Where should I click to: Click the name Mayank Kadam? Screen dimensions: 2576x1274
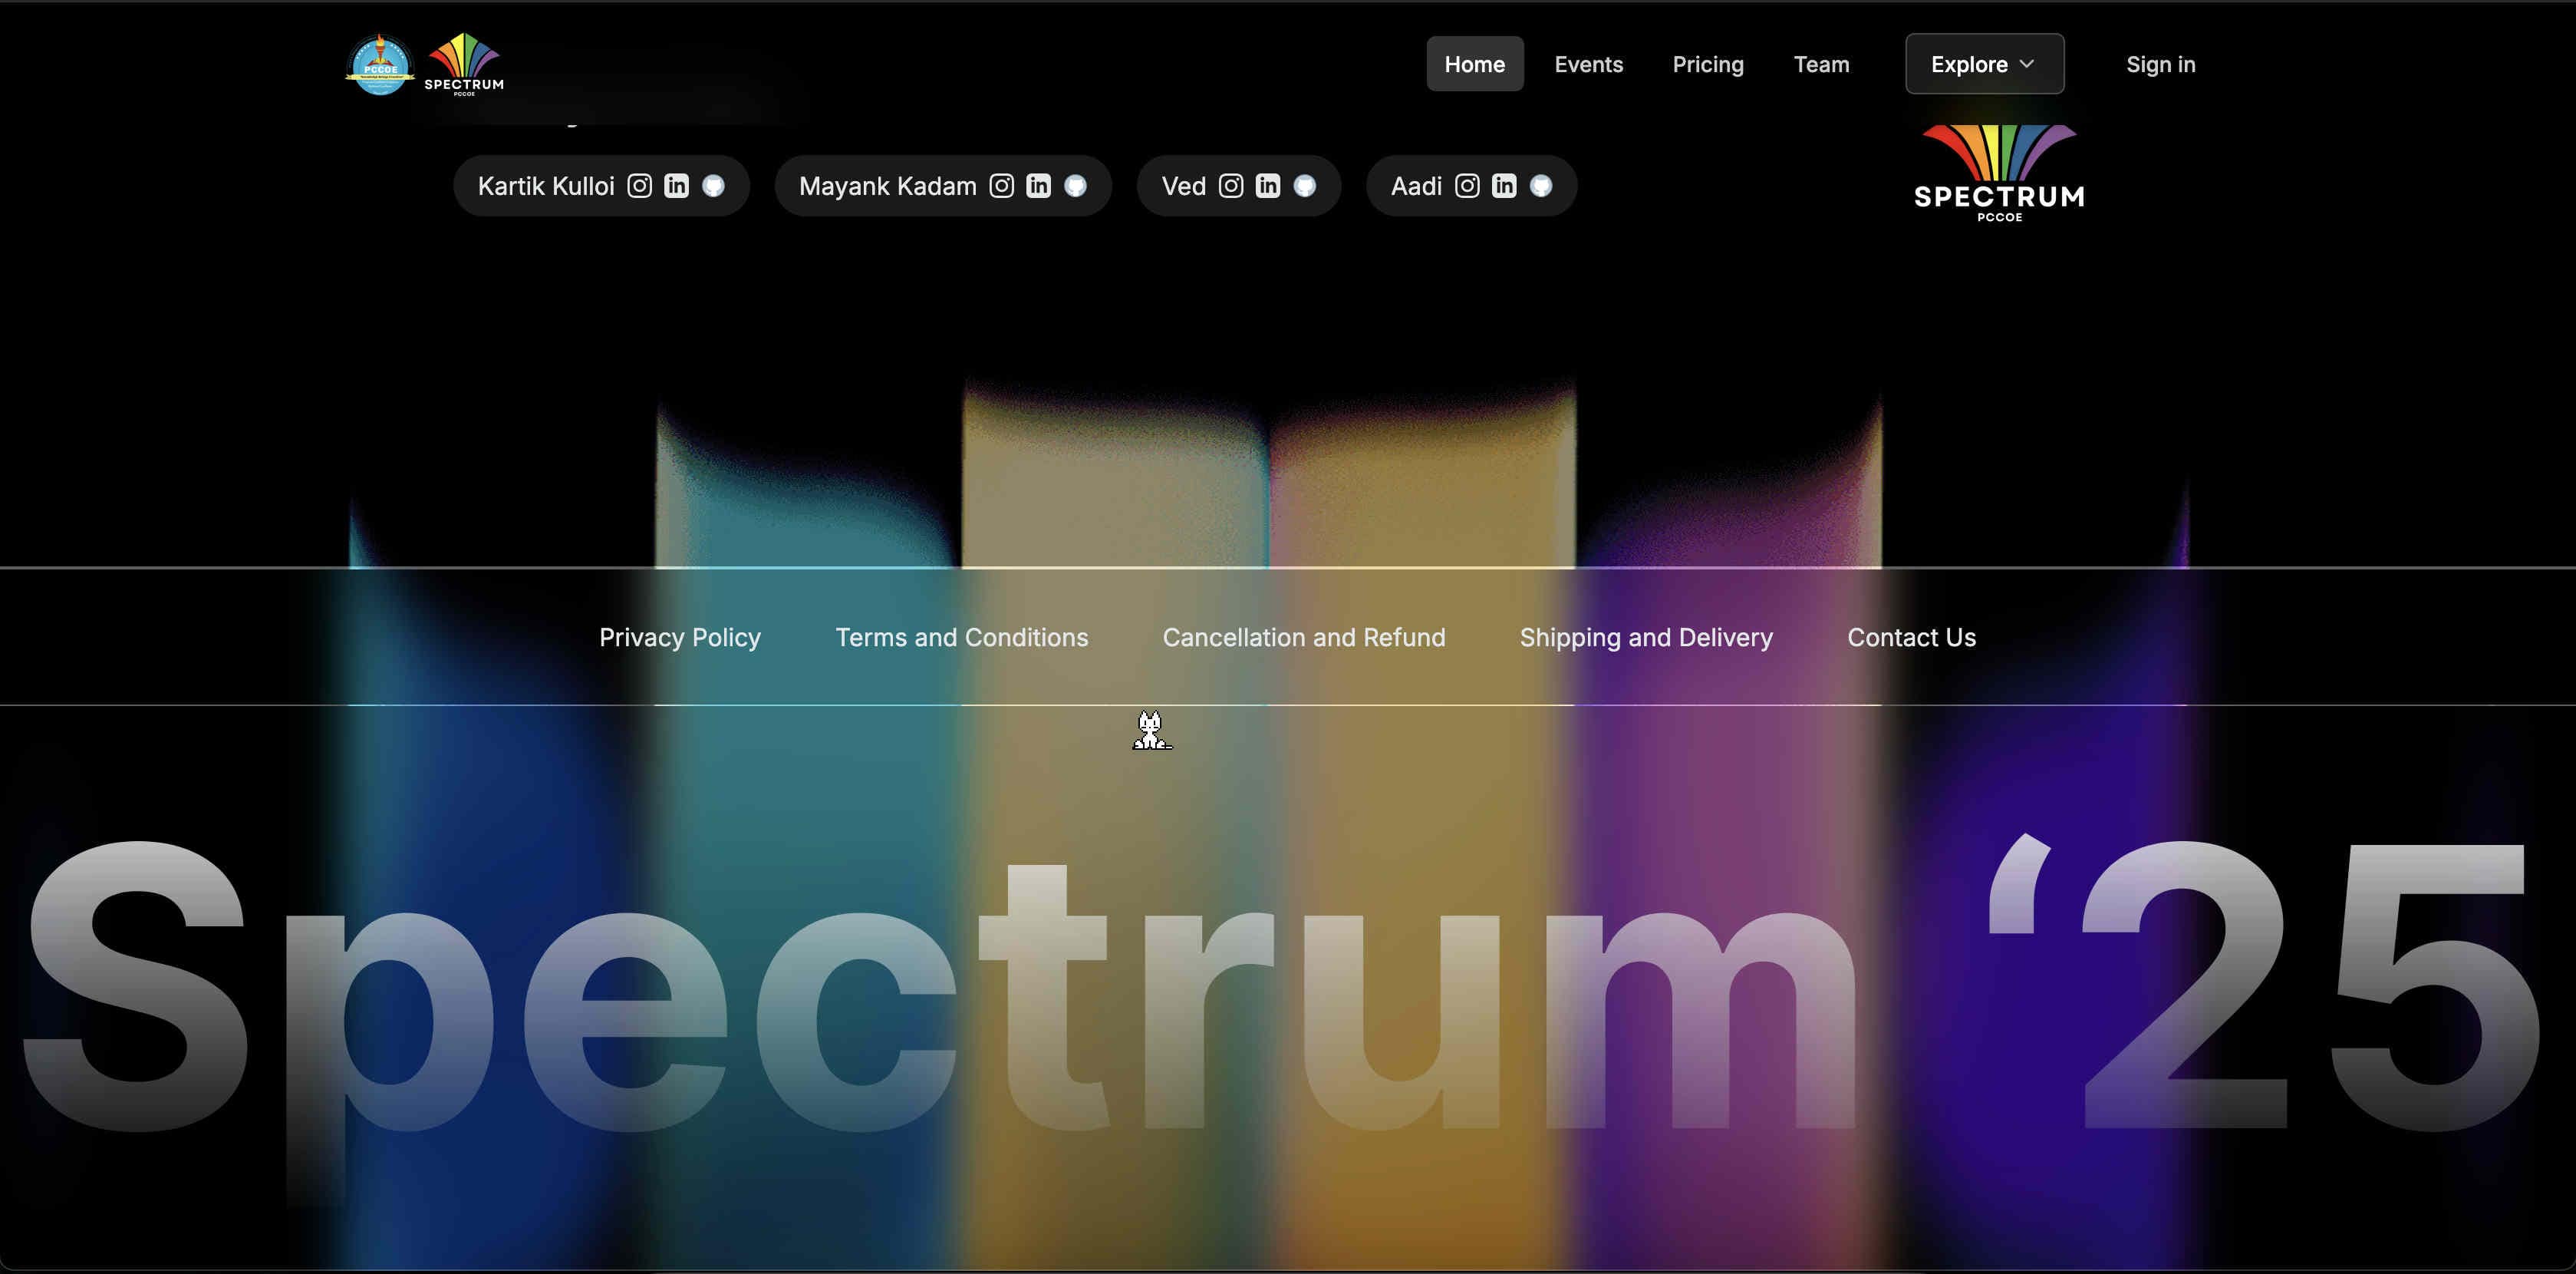tap(888, 186)
